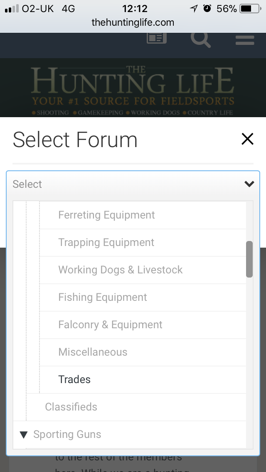Tap the cellular signal bars icon
Screen dimensions: 266x472
[12, 9]
